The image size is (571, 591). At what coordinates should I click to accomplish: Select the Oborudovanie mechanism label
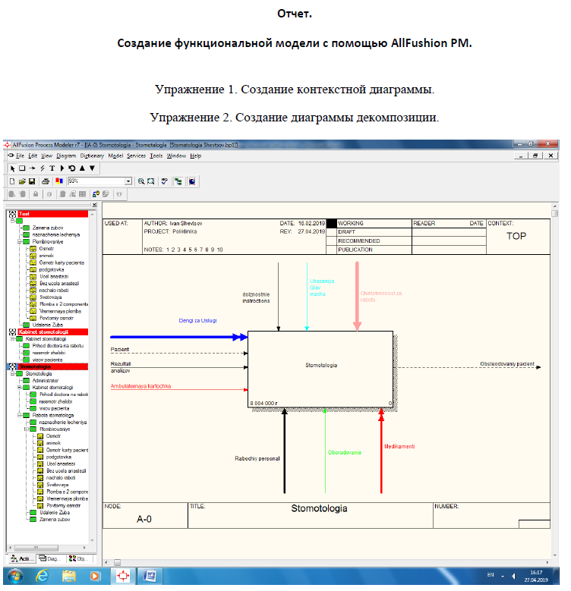pos(344,453)
